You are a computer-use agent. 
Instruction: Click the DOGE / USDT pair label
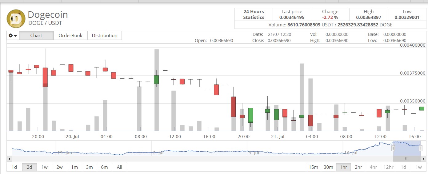pos(45,23)
